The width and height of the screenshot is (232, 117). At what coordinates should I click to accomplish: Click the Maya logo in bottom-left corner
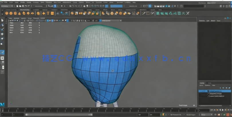[x=2, y=105]
